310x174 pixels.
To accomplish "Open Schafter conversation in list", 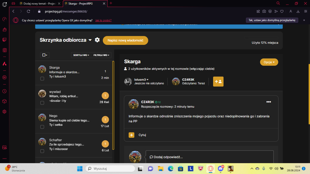I will click(x=73, y=145).
